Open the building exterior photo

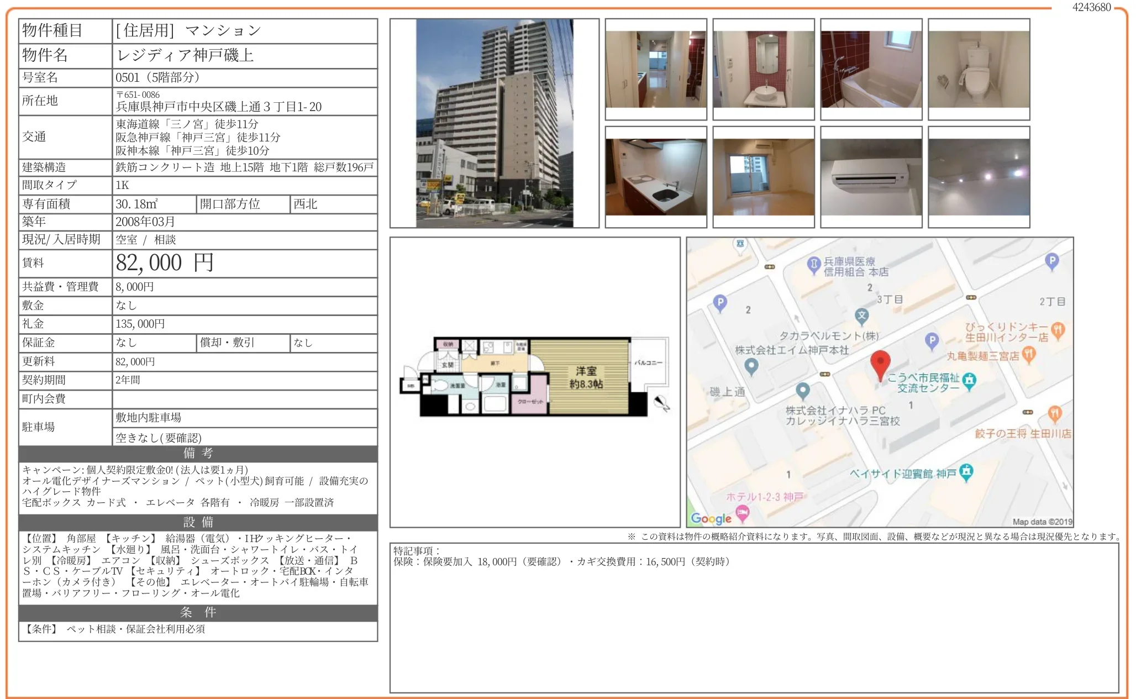click(494, 123)
